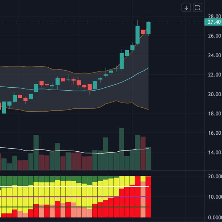Click the 20.00 price axis label
The image size is (222, 222).
click(x=215, y=94)
